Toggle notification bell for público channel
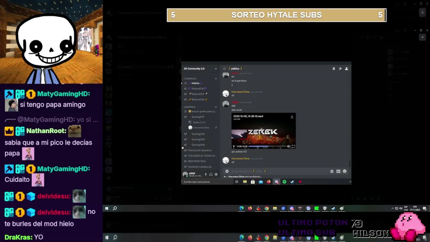The width and height of the screenshot is (430, 242). 334,69
